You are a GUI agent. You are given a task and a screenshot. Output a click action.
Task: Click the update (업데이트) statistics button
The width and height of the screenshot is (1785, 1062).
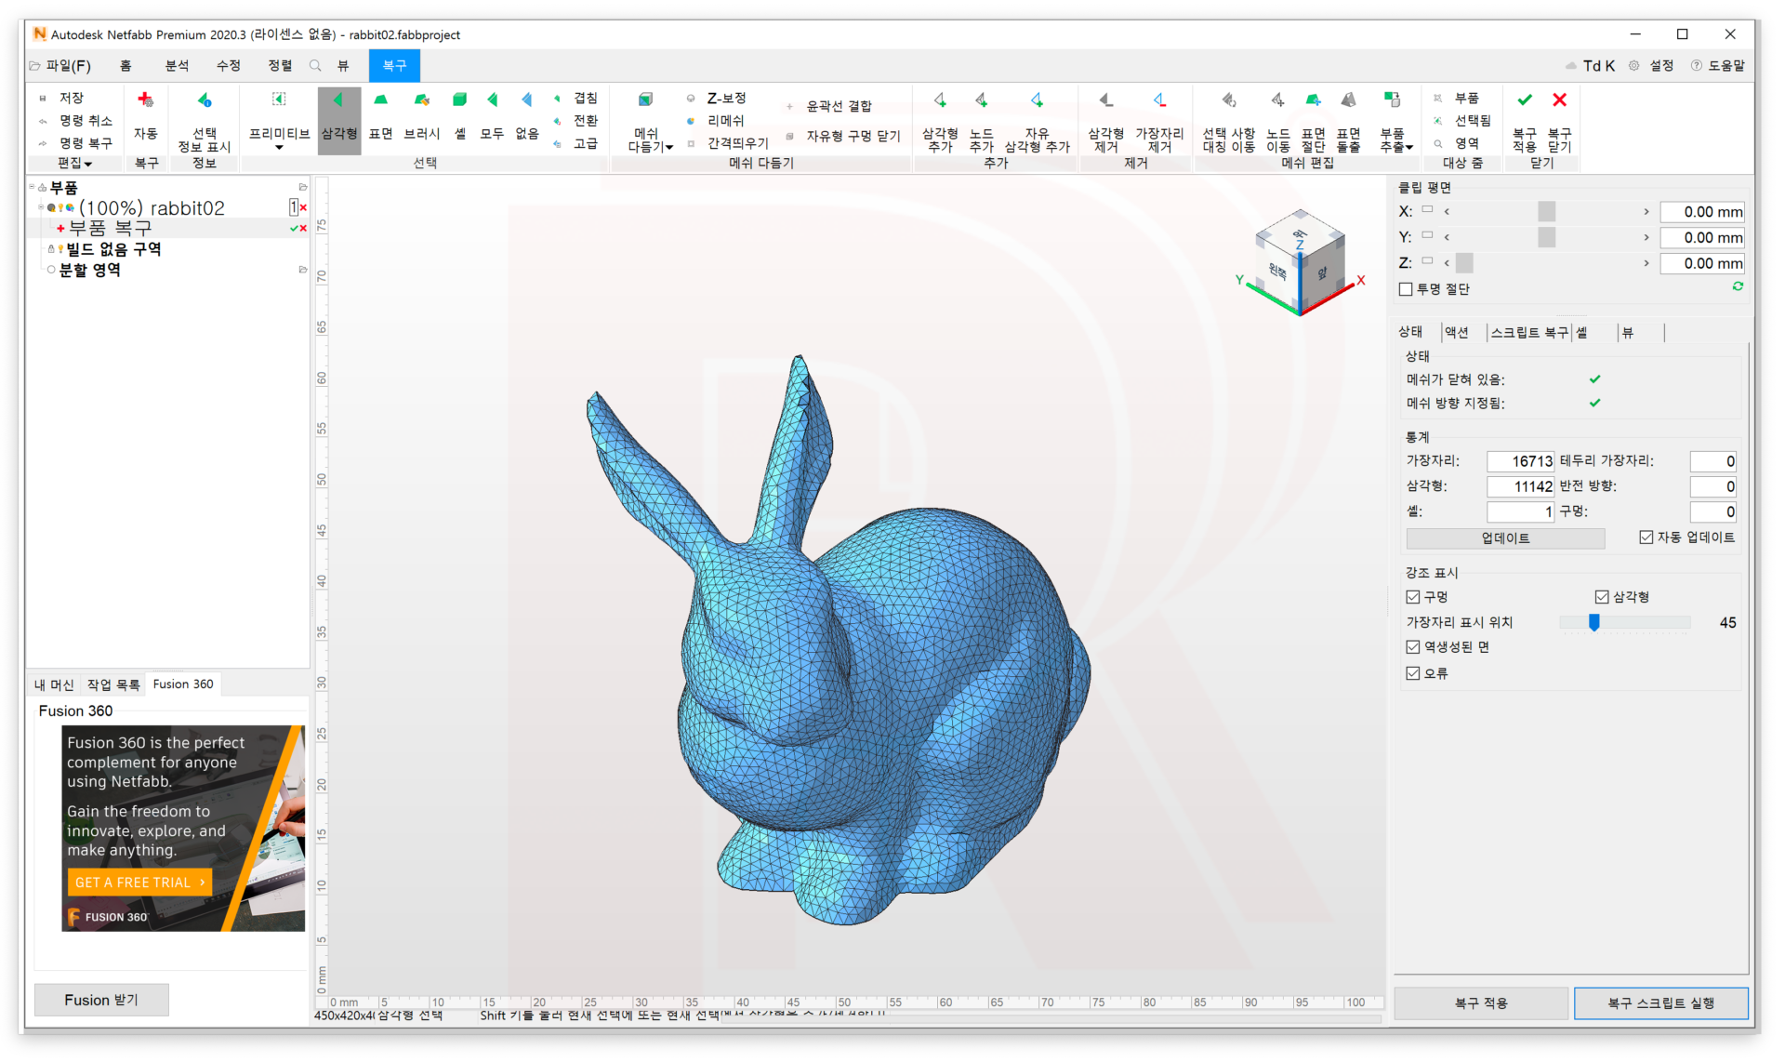point(1505,538)
